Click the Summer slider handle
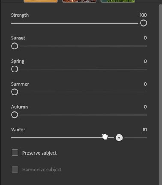162x185 pixels. click(x=15, y=92)
